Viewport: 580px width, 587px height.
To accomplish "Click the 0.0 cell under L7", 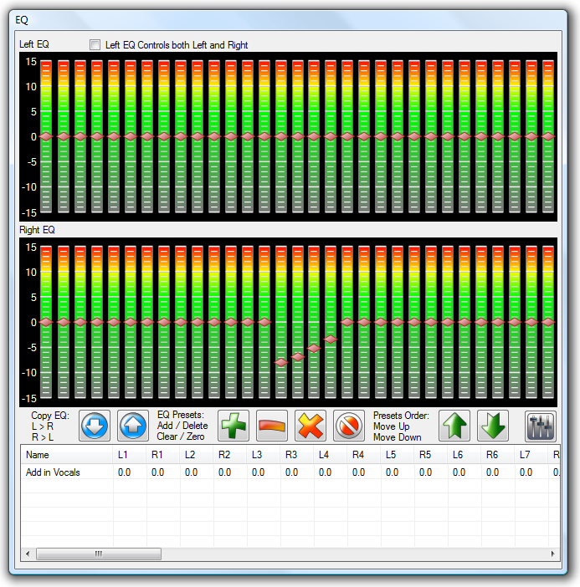I will point(531,472).
